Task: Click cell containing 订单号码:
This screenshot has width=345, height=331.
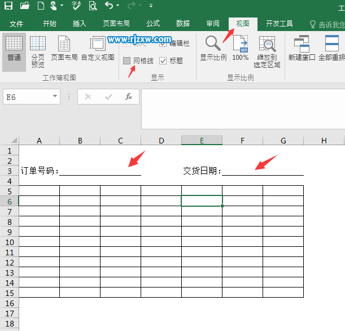Action: pyautogui.click(x=39, y=171)
